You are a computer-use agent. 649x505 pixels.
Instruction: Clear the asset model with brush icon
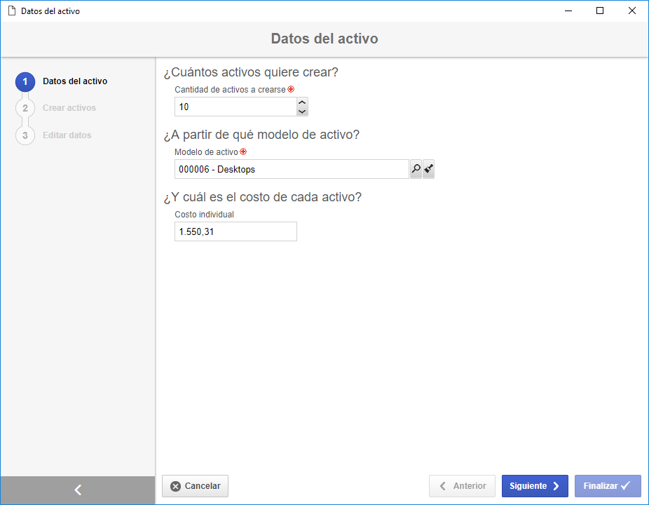coord(428,169)
